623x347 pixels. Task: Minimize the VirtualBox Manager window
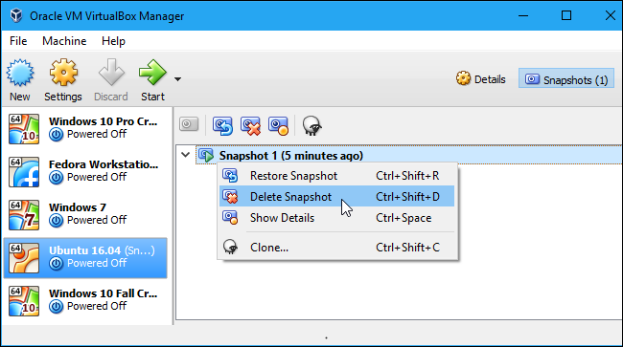523,16
